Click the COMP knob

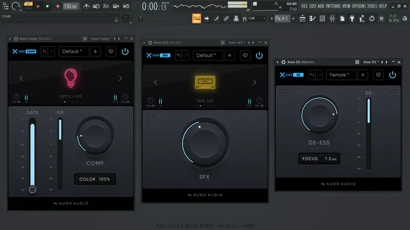[95, 135]
